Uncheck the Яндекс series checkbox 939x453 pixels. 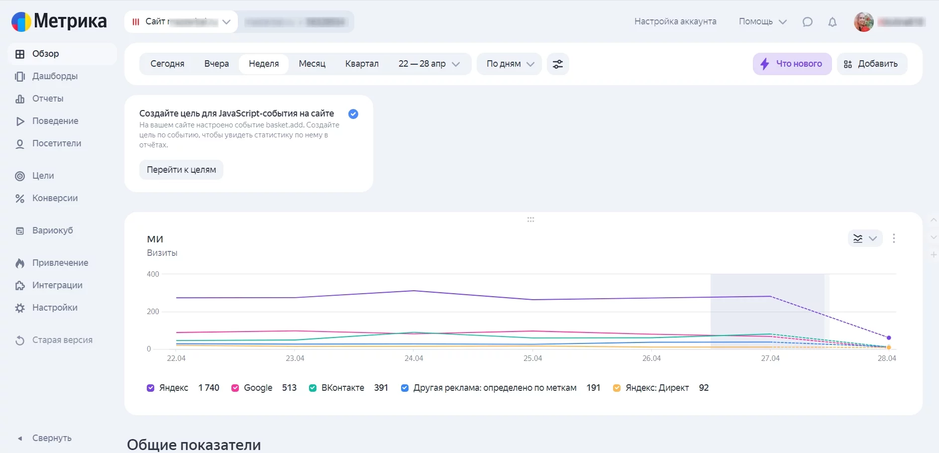click(151, 388)
